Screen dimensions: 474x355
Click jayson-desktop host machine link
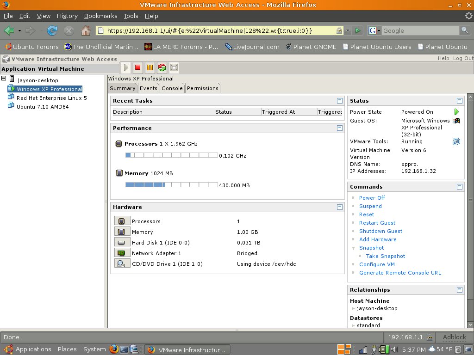377,308
